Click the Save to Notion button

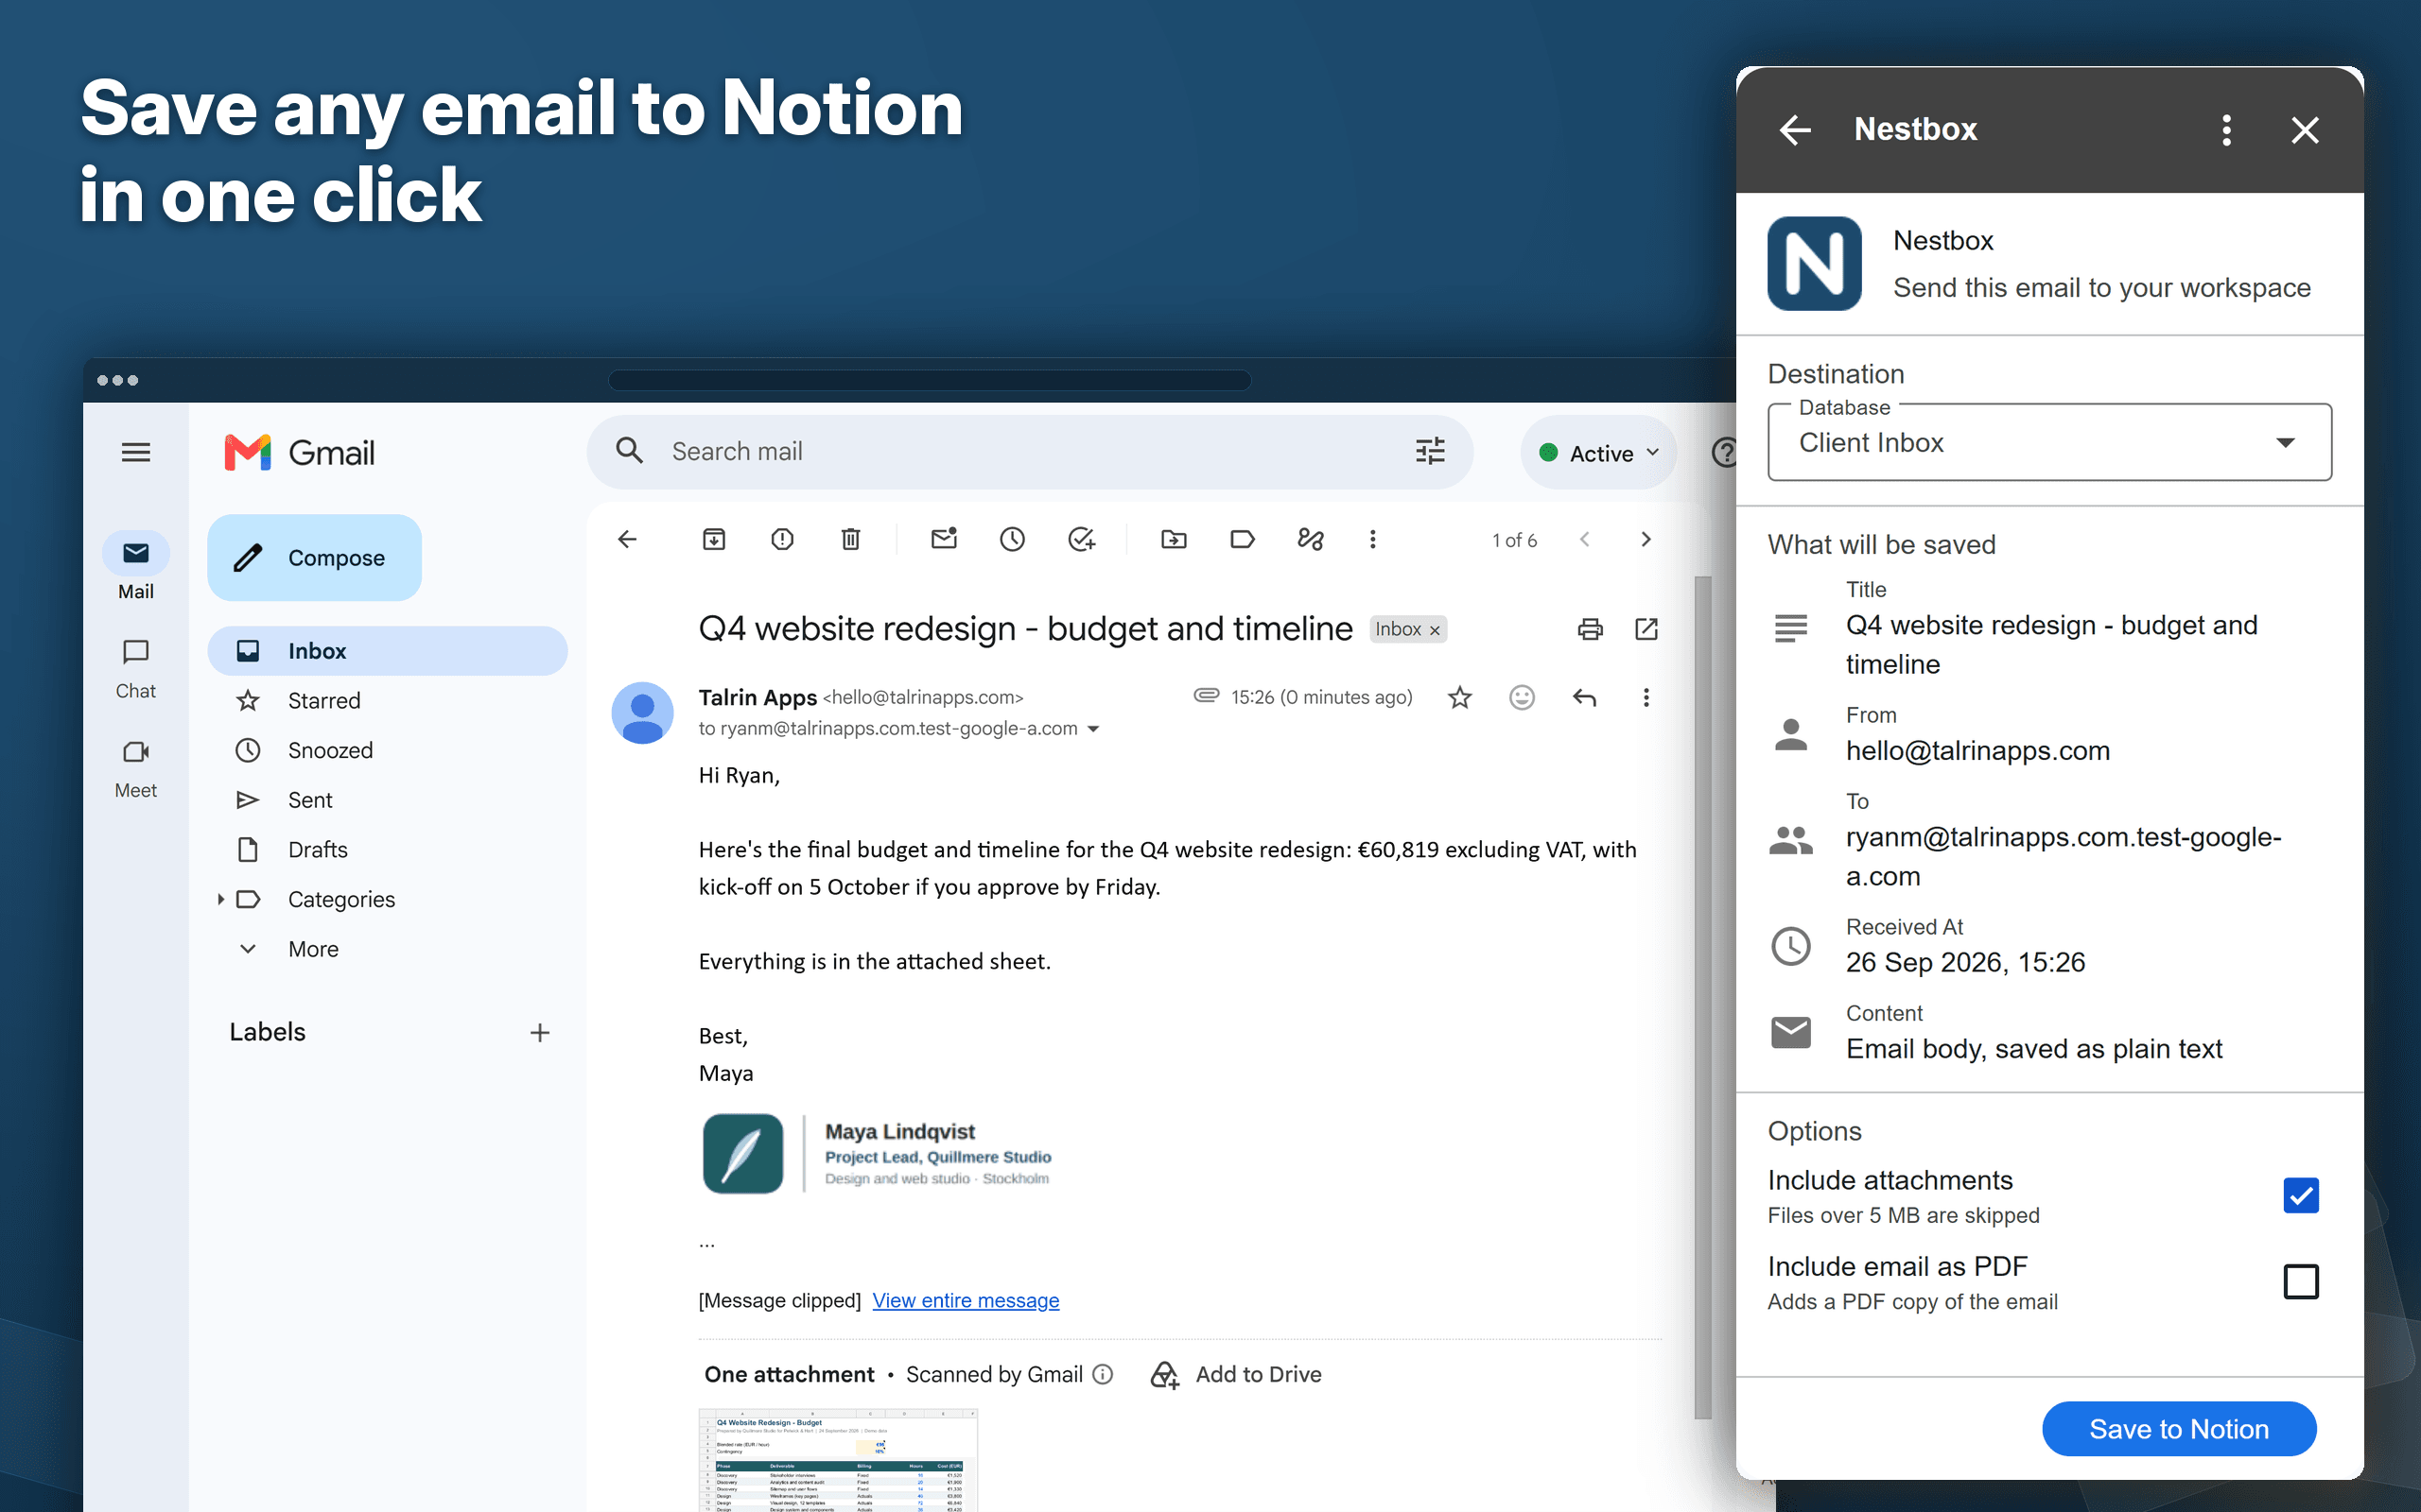pos(2179,1429)
